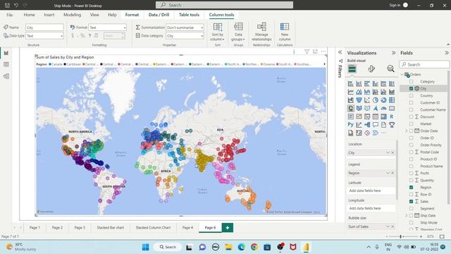451x254 pixels.
Task: Switch to the Stacked Bar chart page tab
Action: [111, 227]
